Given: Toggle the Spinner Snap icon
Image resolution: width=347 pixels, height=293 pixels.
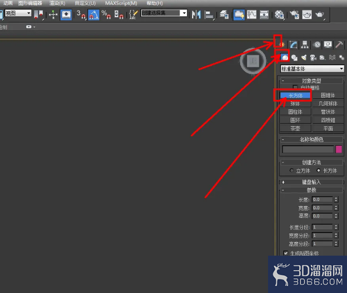Looking at the screenshot, I should point(119,15).
